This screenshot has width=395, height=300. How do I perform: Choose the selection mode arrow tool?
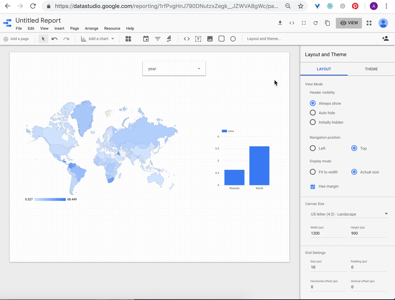tap(43, 39)
